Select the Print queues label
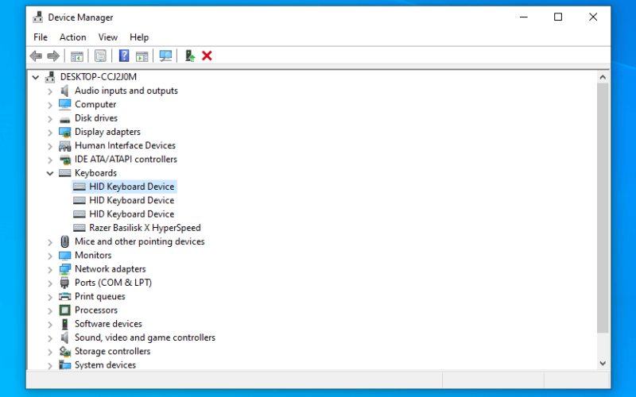The image size is (636, 397). [100, 296]
